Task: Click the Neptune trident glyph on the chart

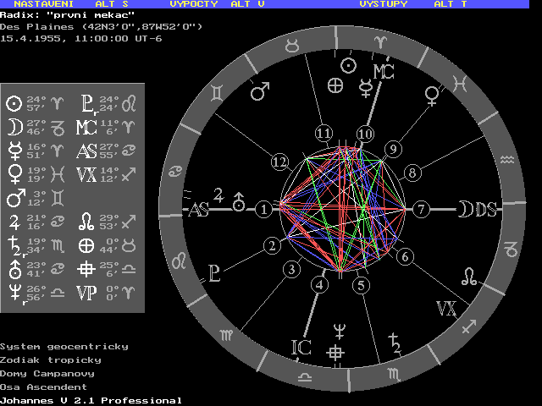Action: point(338,330)
